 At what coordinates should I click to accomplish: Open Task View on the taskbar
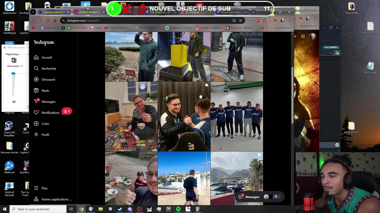click(71, 209)
